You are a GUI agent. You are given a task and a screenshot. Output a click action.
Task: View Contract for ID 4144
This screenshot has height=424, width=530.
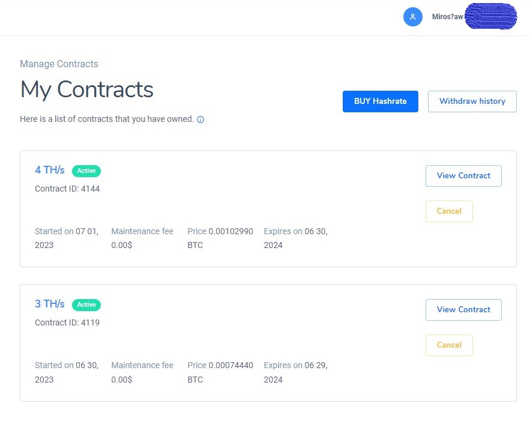pyautogui.click(x=463, y=176)
